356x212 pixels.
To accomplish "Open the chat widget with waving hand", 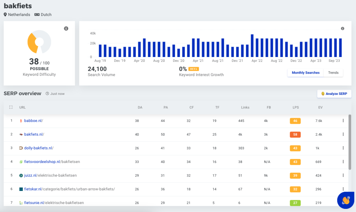I will pyautogui.click(x=346, y=200).
